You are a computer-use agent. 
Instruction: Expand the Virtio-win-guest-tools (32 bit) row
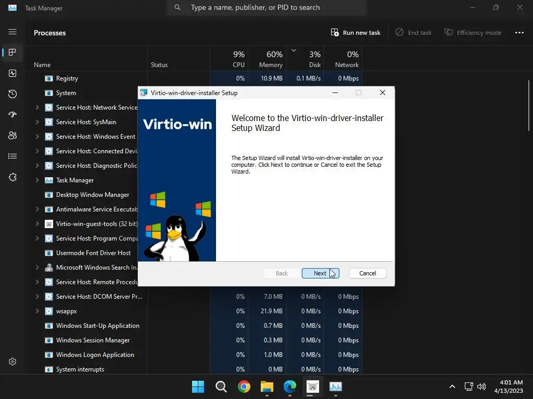[x=37, y=224]
